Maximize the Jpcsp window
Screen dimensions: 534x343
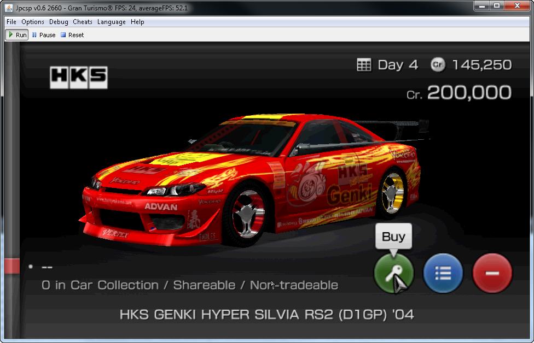[497, 5]
